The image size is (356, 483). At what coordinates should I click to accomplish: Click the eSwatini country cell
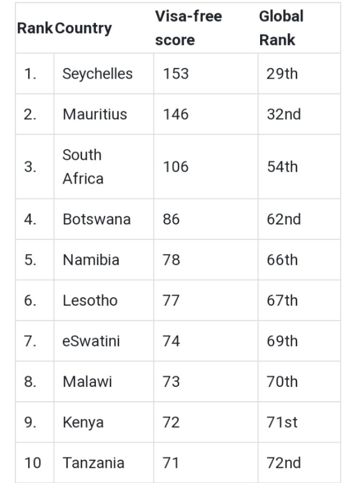[91, 341]
